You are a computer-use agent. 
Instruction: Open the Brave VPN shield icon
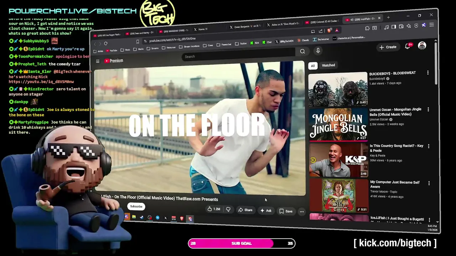click(x=416, y=26)
